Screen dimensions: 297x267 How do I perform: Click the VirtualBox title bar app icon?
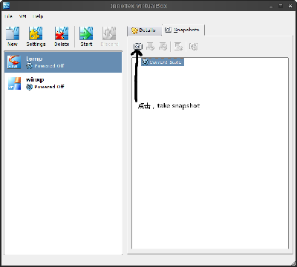[6, 5]
